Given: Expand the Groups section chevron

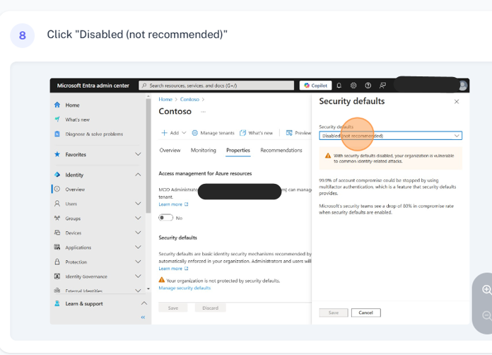Looking at the screenshot, I should [138, 218].
